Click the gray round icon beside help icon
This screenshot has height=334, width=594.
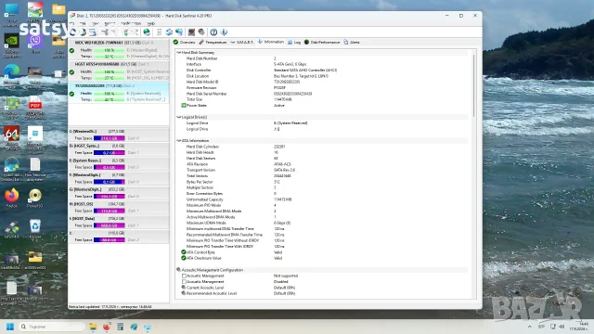click(x=201, y=32)
